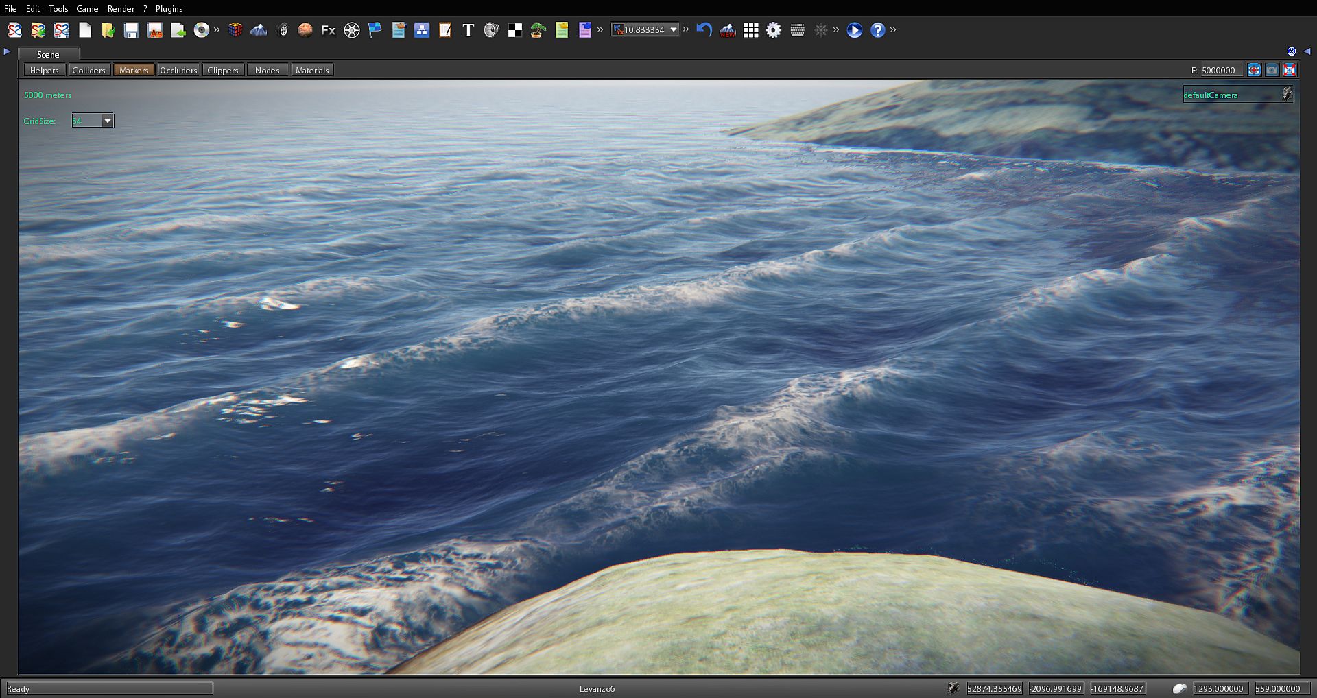Image resolution: width=1317 pixels, height=698 pixels.
Task: Click the Nodes button
Action: tap(267, 70)
